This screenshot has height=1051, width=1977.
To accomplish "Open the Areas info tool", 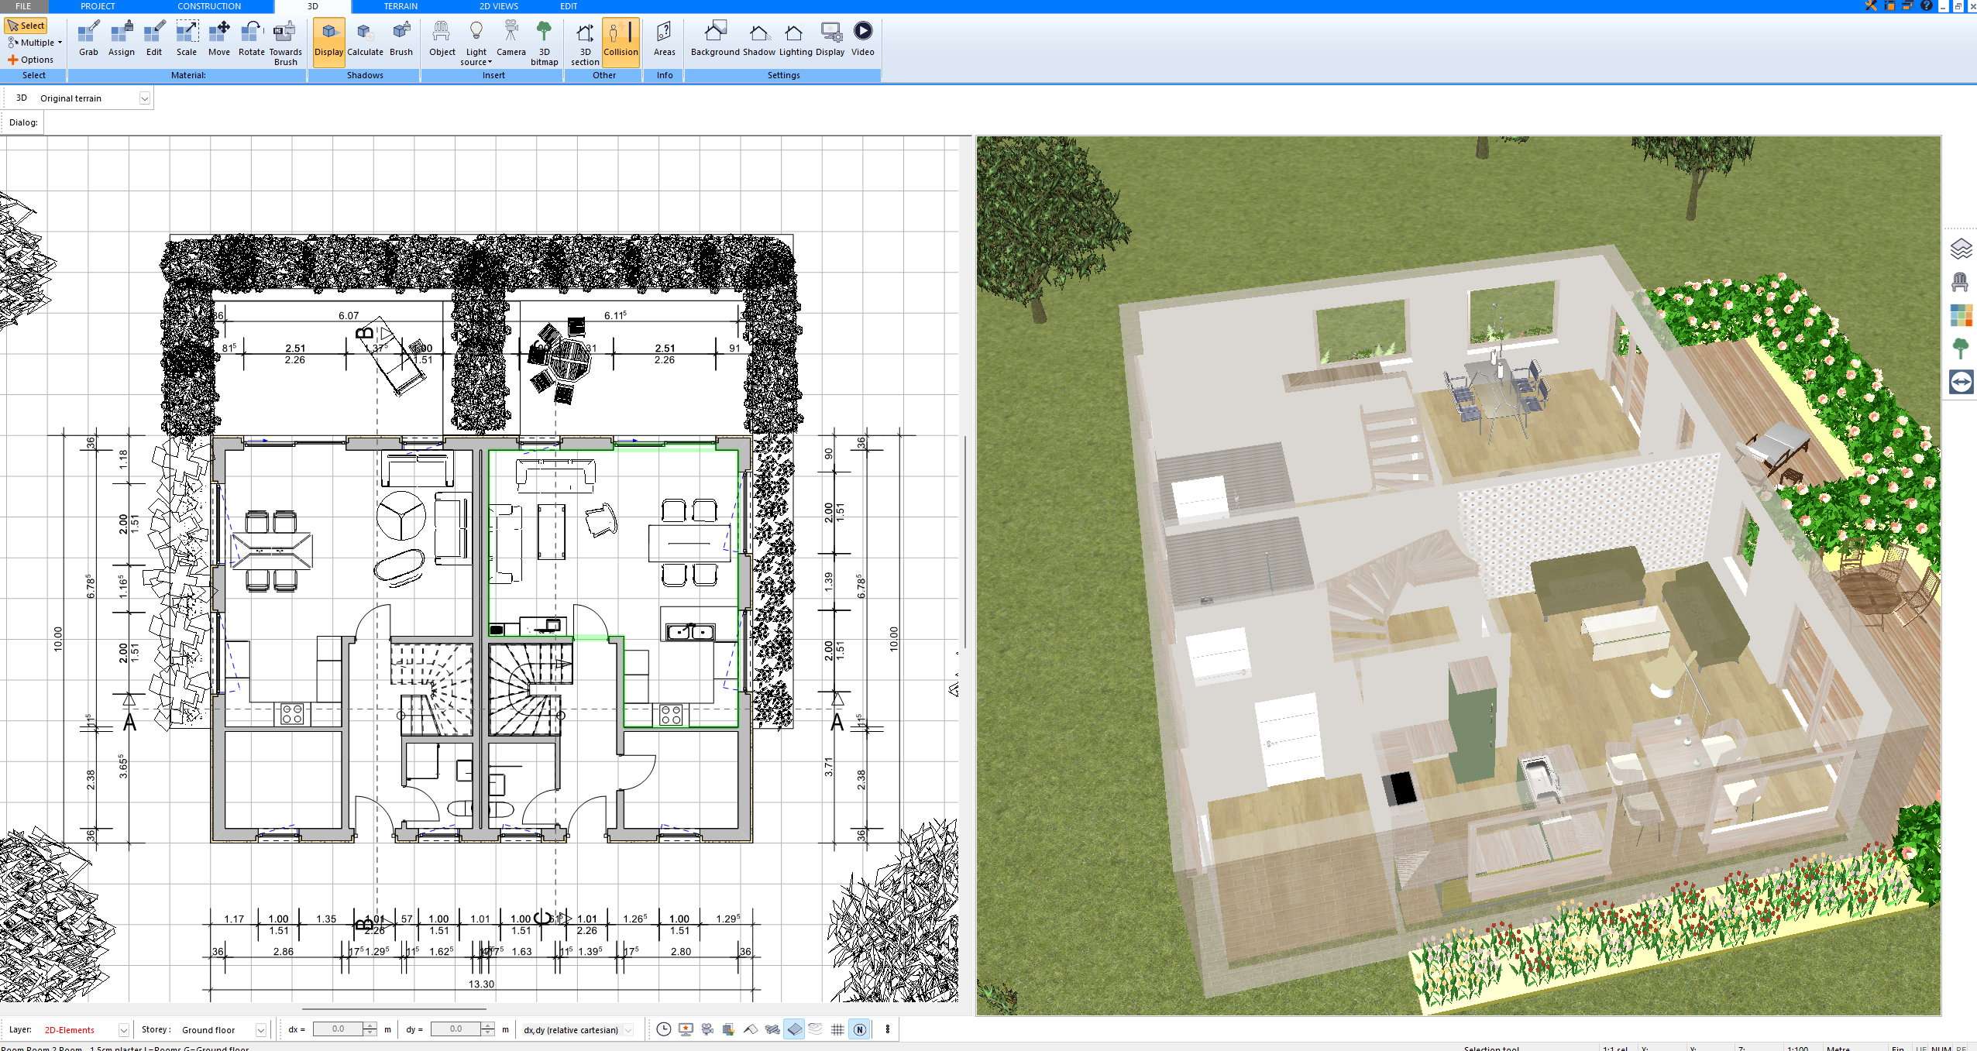I will [x=664, y=39].
